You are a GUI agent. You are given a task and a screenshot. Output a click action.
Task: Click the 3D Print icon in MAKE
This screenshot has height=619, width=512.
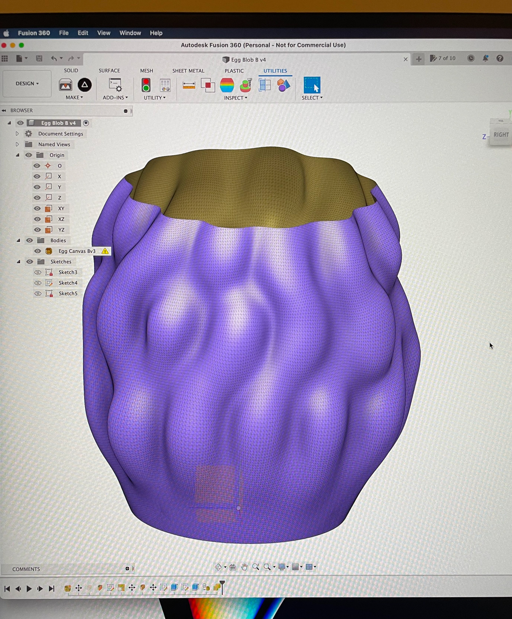(x=65, y=85)
